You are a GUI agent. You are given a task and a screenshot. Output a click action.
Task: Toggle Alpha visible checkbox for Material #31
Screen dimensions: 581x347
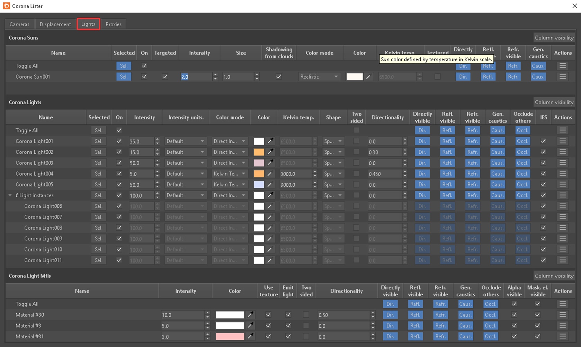[514, 336]
